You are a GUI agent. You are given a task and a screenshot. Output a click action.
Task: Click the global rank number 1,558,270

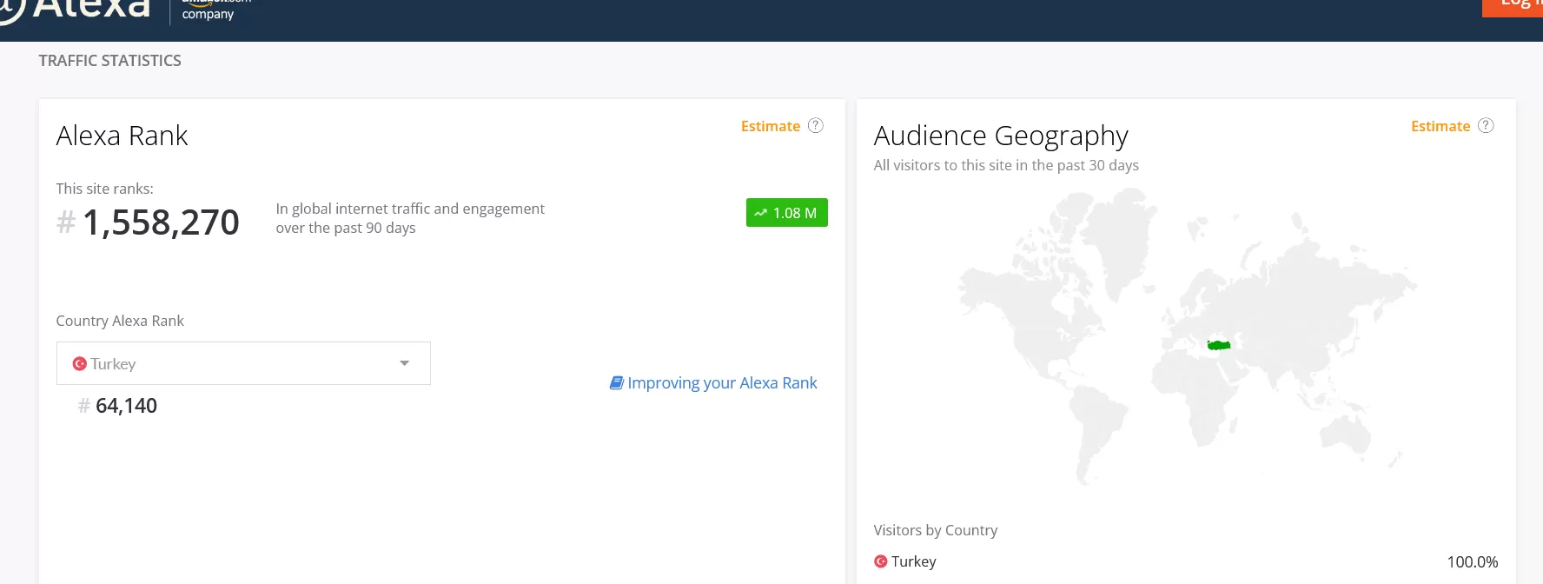coord(161,222)
